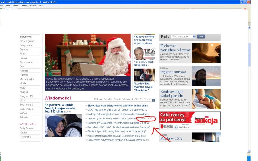
Task: Open the Technologie section
Action: tap(26, 104)
